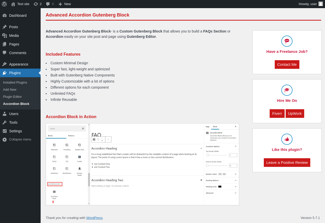Screen dimensions: 325x223
Task: Click the graduation cap icon above Hire Me On
Action: pos(287,90)
